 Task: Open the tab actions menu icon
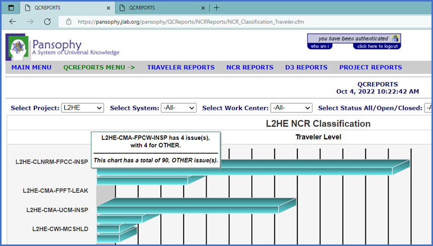tap(11, 8)
